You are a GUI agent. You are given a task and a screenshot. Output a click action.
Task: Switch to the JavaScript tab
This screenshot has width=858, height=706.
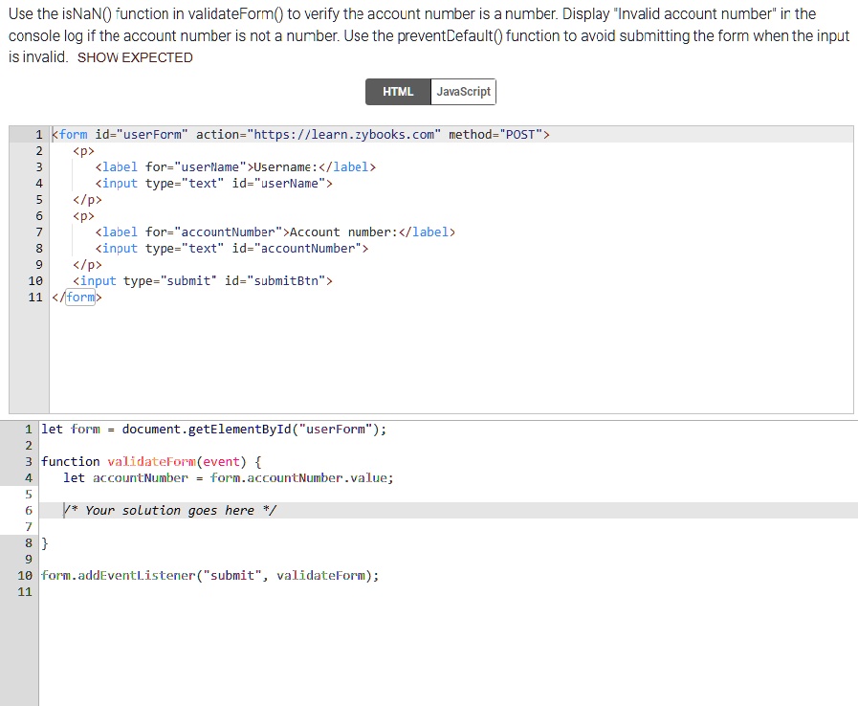(463, 91)
